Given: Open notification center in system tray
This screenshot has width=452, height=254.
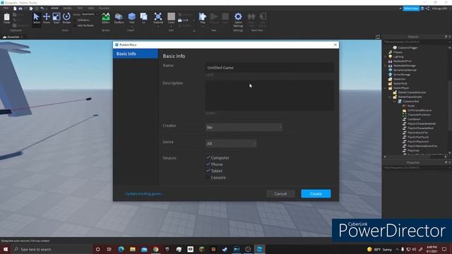Looking at the screenshot, I should [x=444, y=249].
